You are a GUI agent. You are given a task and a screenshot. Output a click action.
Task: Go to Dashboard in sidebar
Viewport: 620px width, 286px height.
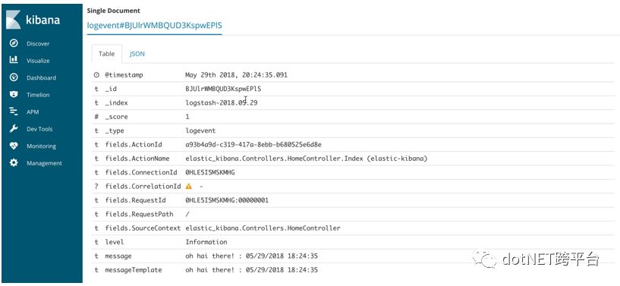click(41, 78)
